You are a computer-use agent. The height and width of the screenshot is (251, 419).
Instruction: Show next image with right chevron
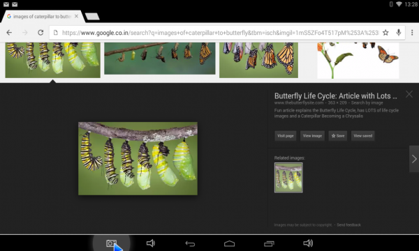tap(414, 159)
